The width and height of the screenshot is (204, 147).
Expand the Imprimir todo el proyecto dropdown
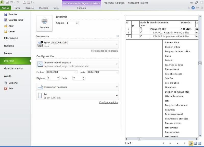(x=77, y=64)
